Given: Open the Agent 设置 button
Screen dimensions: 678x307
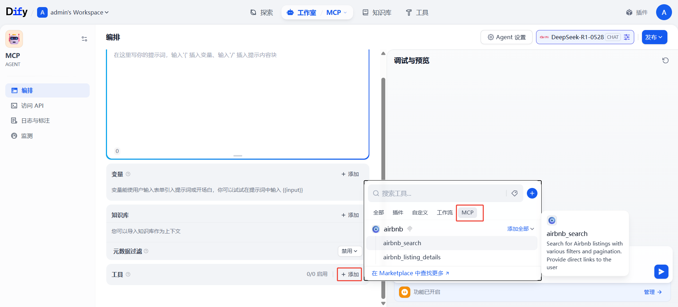Looking at the screenshot, I should point(506,37).
